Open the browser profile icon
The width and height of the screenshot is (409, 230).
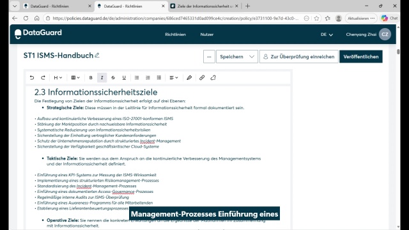click(339, 19)
